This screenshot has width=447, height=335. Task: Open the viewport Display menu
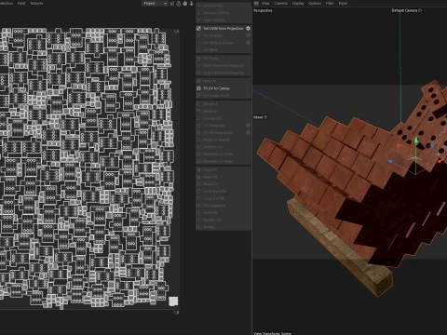[x=298, y=4]
